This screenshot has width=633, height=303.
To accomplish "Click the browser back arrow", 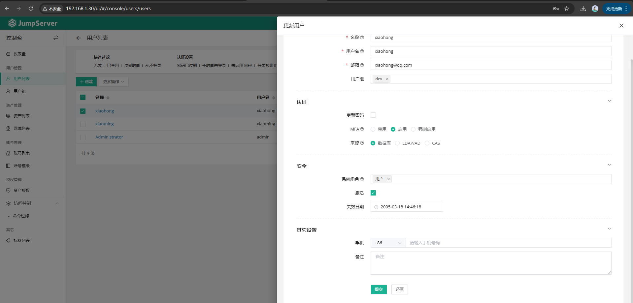I will coord(7,9).
